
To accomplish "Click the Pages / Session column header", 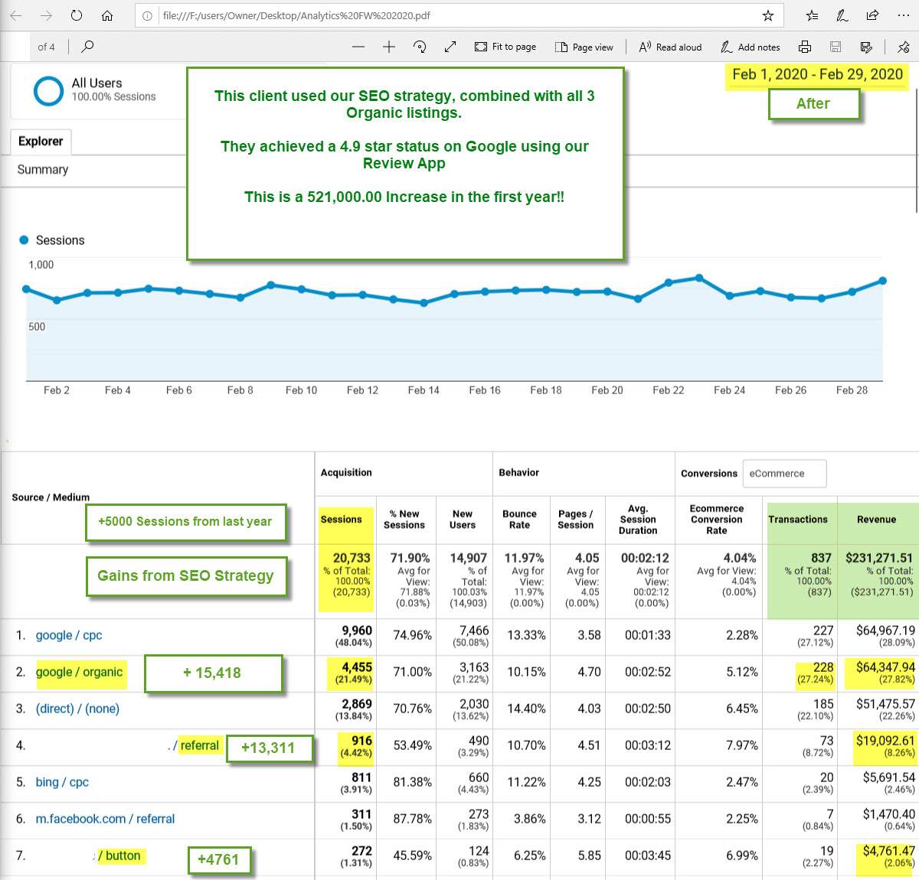I will coord(575,520).
